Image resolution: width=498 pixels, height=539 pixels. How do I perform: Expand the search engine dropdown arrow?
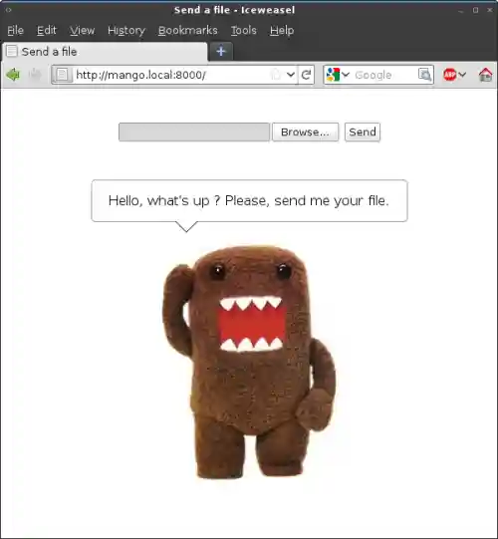click(x=346, y=75)
